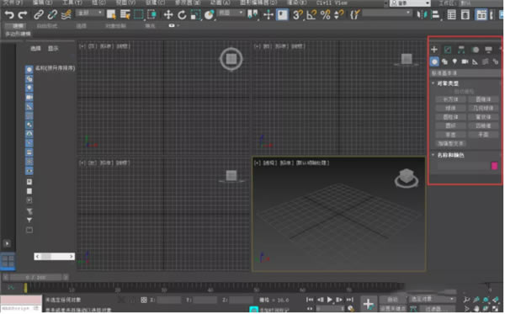Switch to Cameras category icon
This screenshot has width=505, height=314.
pos(465,61)
